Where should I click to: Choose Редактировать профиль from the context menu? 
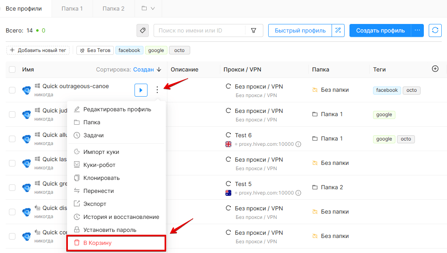pos(116,109)
